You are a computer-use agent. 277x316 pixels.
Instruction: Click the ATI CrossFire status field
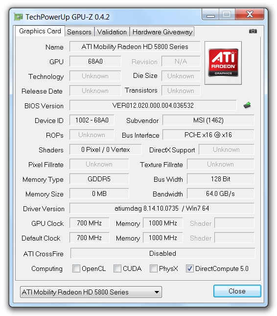point(162,253)
